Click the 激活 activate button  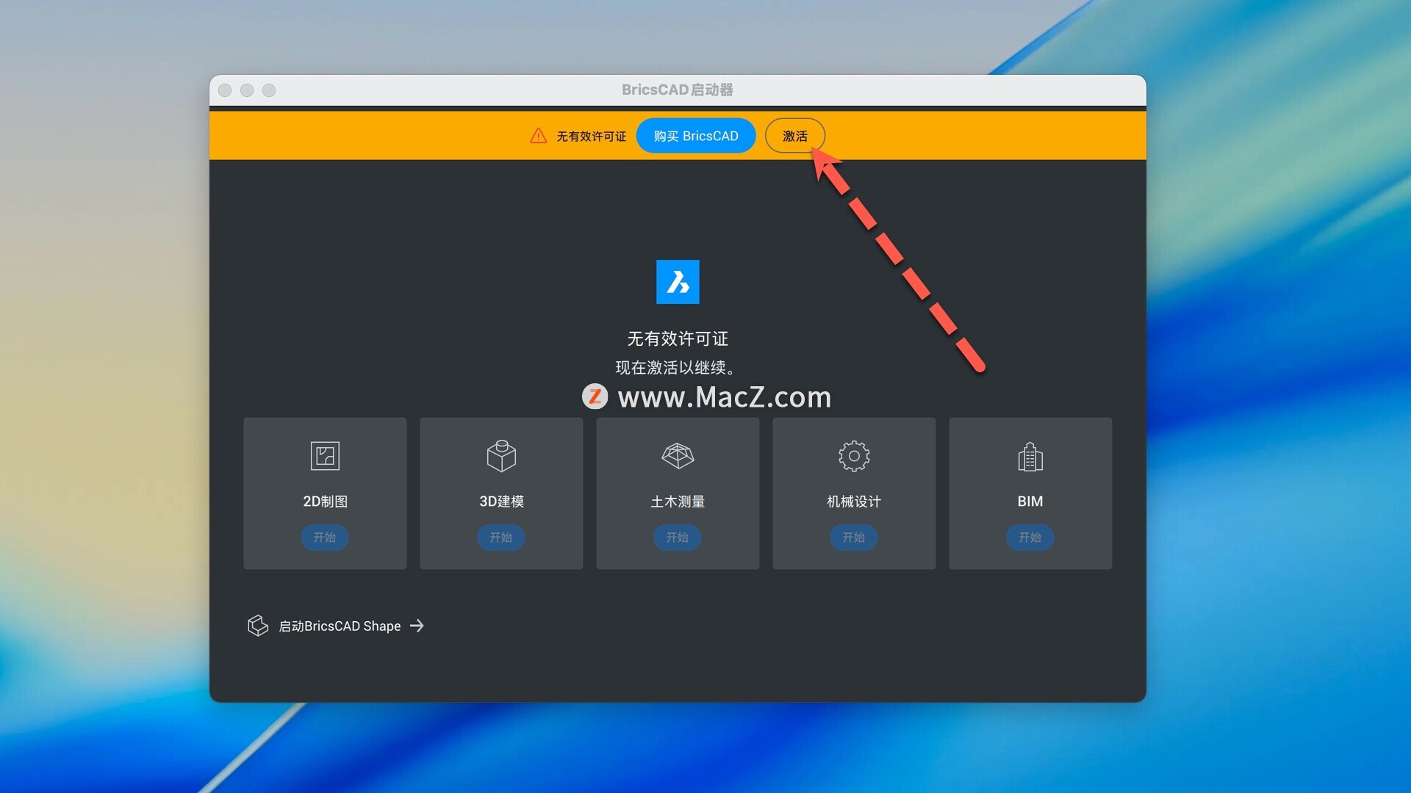pyautogui.click(x=795, y=136)
